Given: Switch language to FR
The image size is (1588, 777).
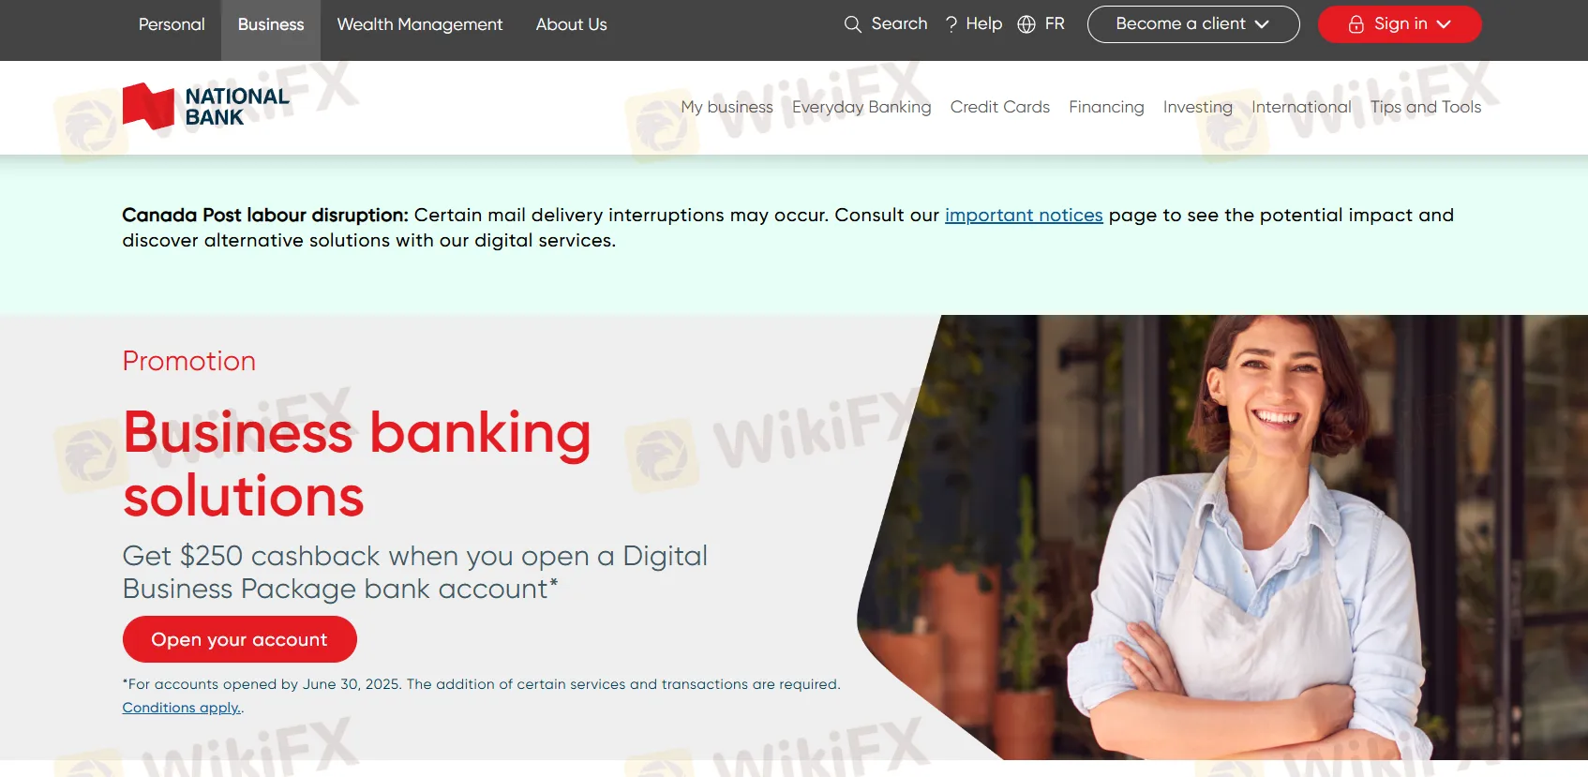Looking at the screenshot, I should point(1055,23).
